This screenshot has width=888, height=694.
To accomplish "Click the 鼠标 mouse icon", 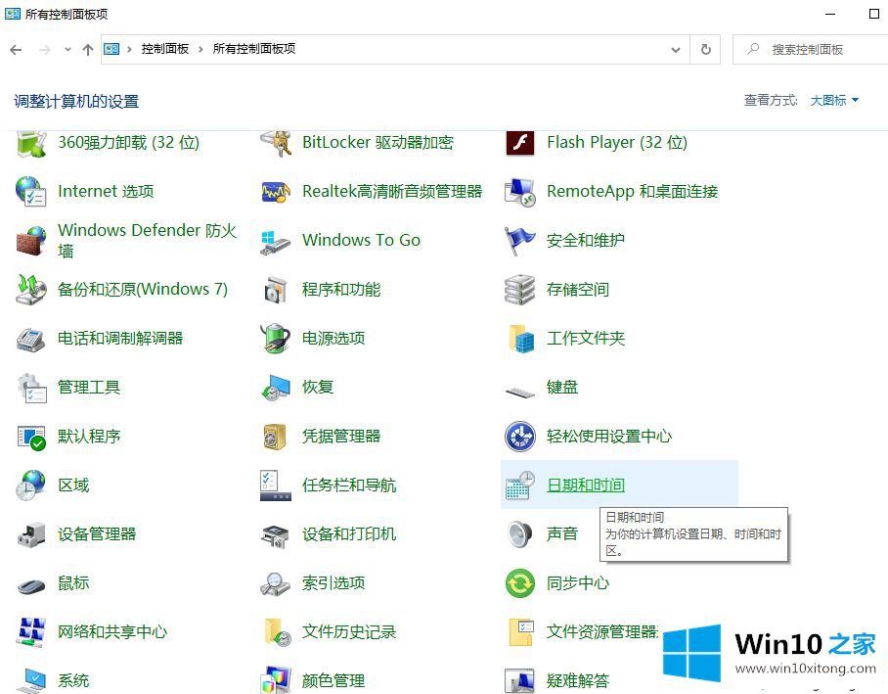I will [31, 585].
